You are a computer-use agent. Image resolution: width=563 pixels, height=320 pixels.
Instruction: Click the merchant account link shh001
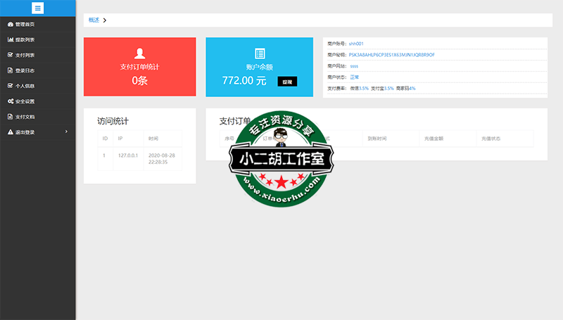tap(356, 44)
